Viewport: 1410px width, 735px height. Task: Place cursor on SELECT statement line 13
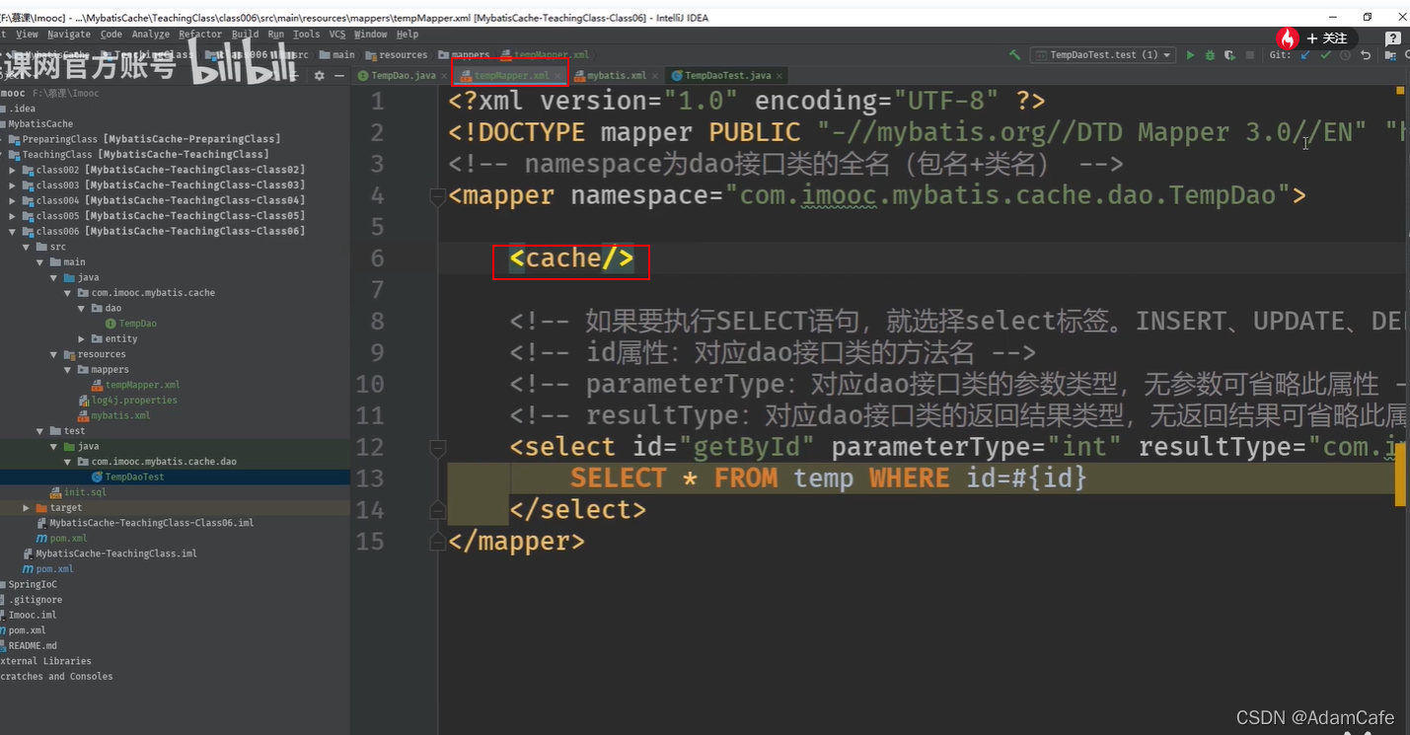(828, 478)
